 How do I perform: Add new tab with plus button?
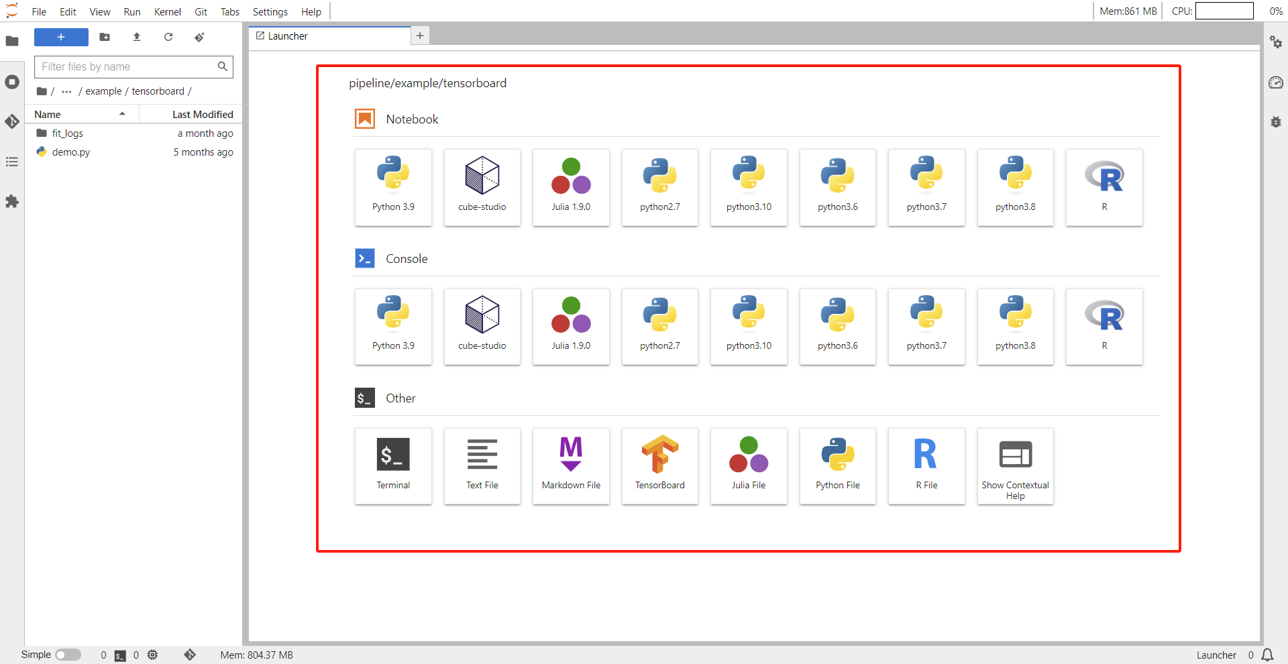tap(420, 36)
